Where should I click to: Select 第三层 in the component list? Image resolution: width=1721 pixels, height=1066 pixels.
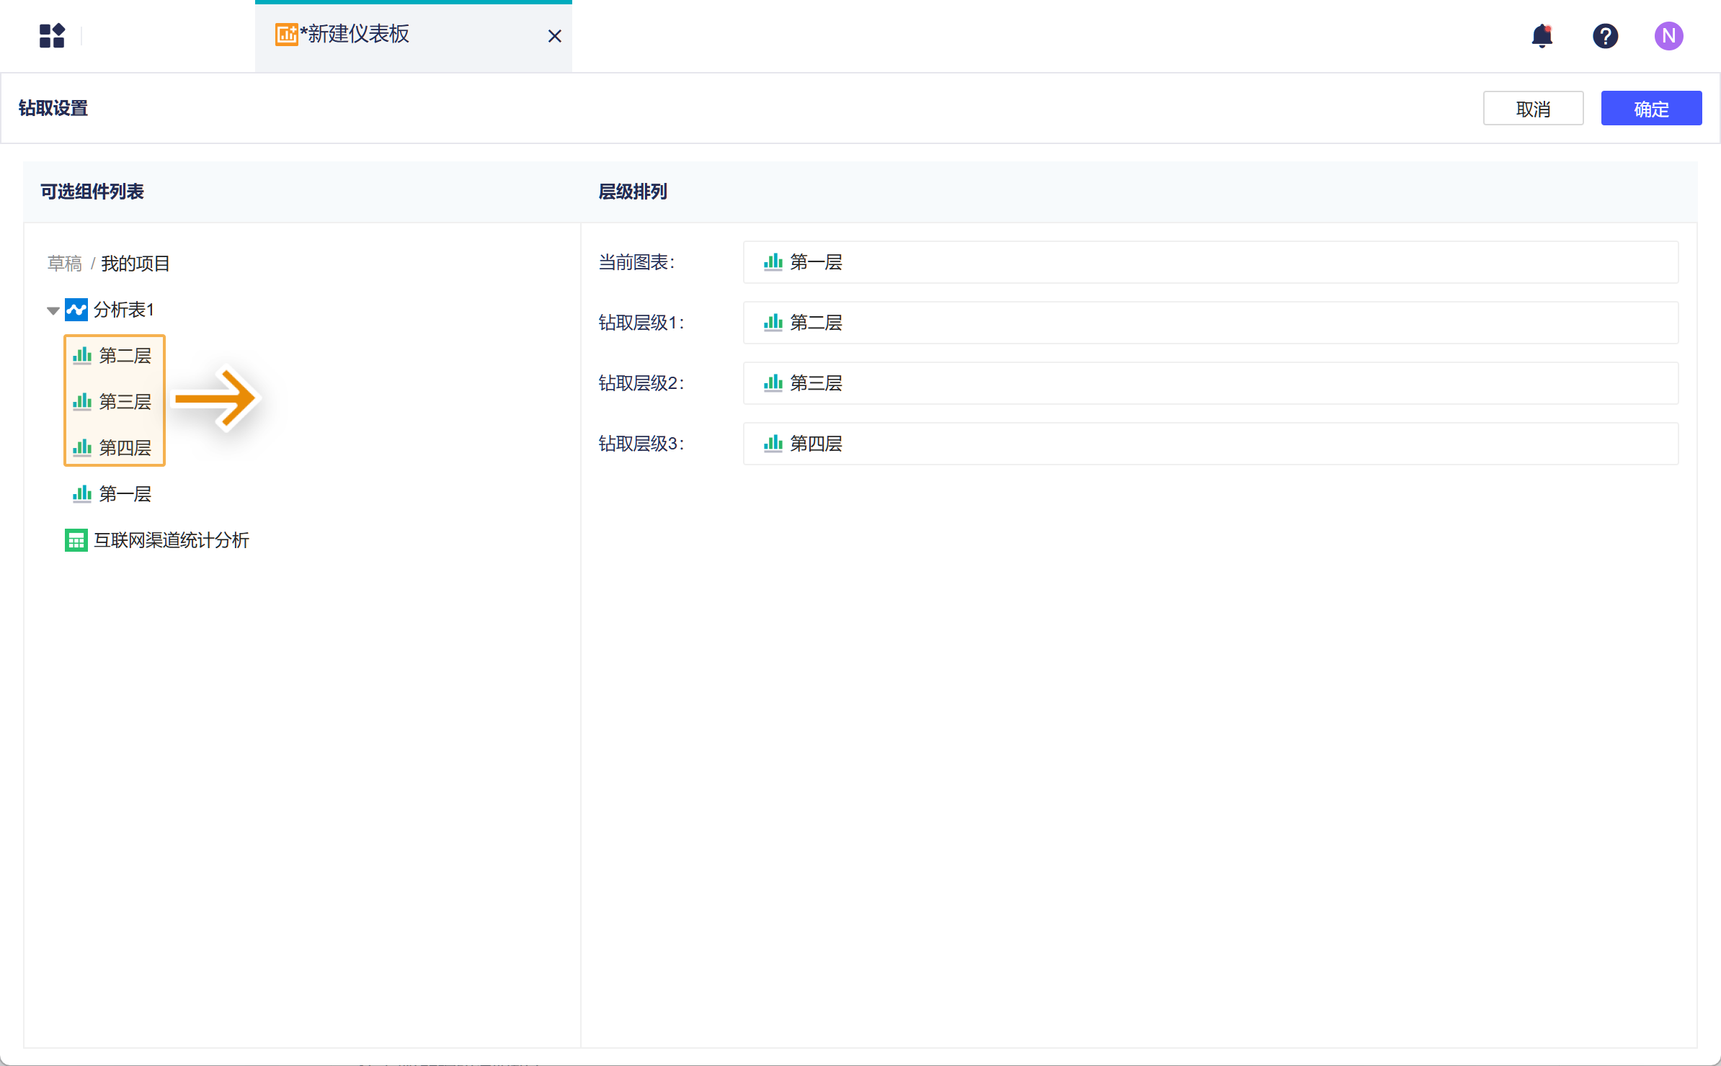pos(124,402)
